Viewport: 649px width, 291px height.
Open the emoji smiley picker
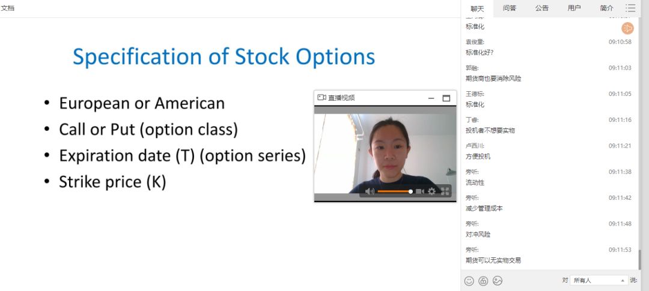(469, 281)
